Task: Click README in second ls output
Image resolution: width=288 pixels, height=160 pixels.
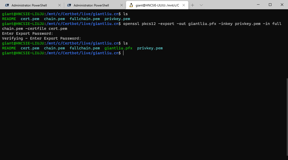Action: [x=9, y=48]
